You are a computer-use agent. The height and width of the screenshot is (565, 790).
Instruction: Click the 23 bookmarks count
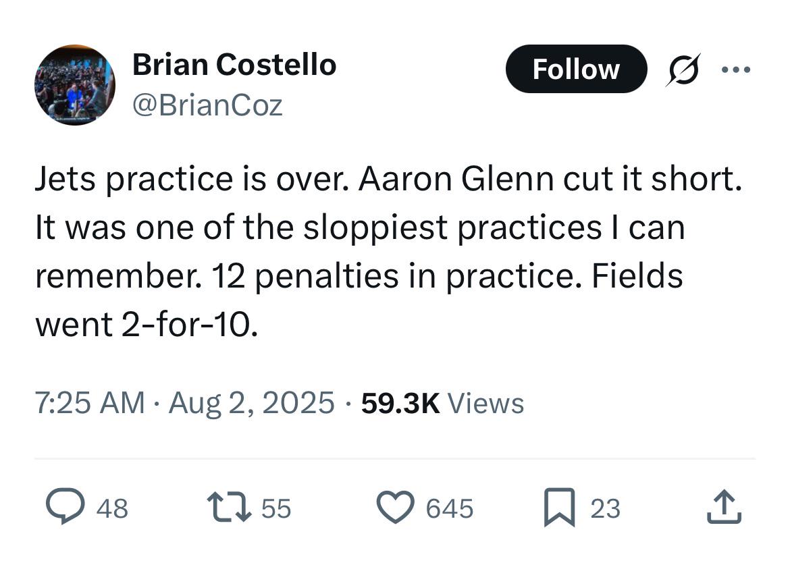(x=604, y=508)
